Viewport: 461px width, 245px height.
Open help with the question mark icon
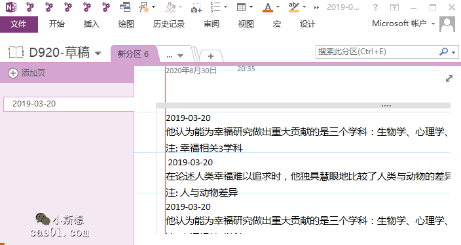(x=375, y=7)
